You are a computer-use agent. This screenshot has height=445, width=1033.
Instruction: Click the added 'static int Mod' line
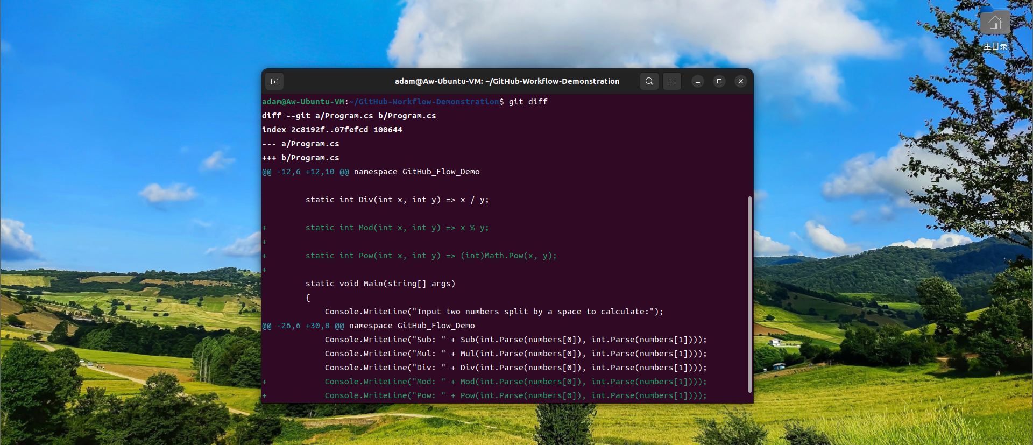pyautogui.click(x=397, y=228)
